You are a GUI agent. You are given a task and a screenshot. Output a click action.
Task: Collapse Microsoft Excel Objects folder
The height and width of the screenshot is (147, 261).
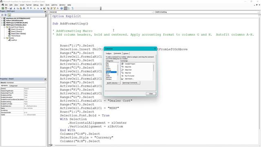coord(4,27)
